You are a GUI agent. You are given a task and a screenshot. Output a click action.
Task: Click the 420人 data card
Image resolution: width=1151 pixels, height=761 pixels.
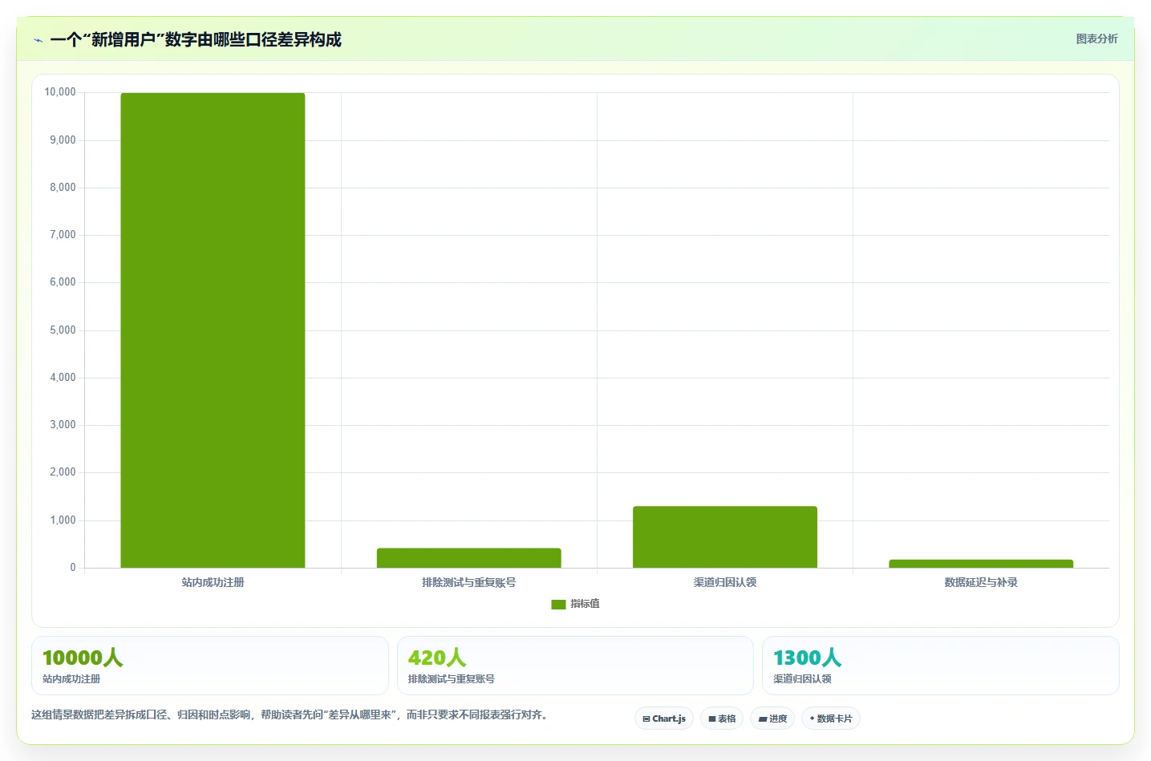pos(575,666)
